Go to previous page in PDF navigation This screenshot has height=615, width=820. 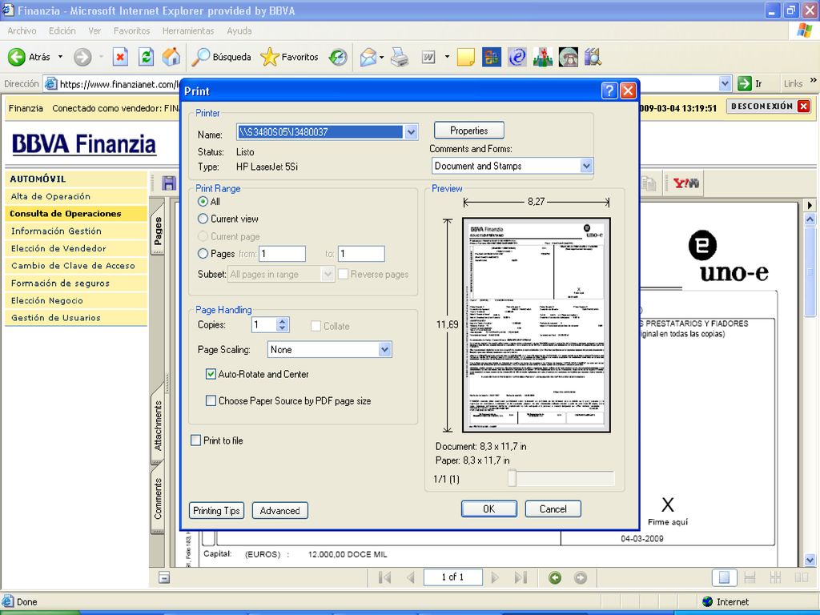[x=411, y=577]
